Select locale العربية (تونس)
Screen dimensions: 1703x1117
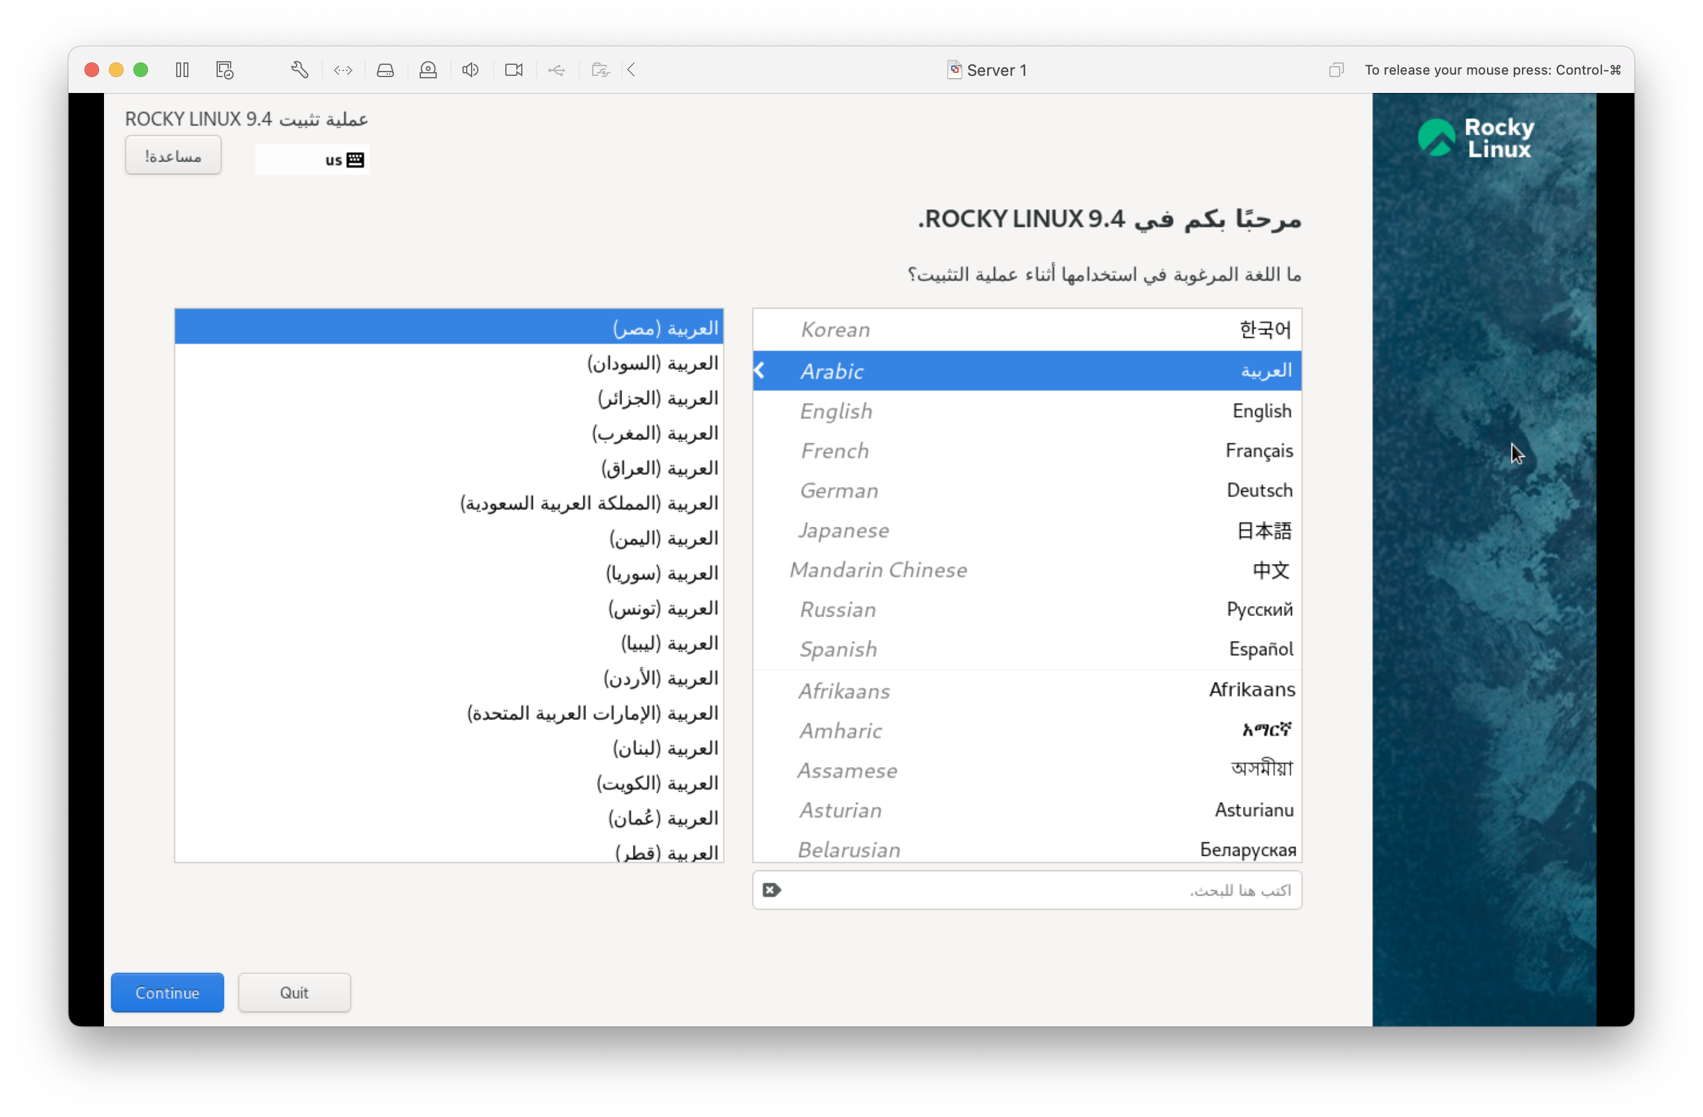click(x=448, y=608)
